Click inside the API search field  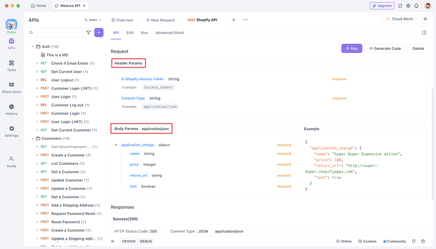pyautogui.click(x=54, y=33)
